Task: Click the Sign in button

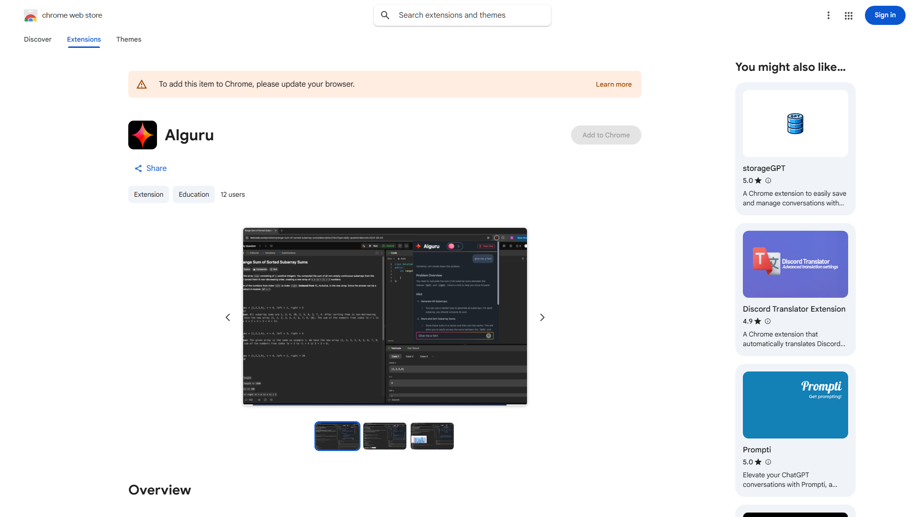Action: click(x=885, y=15)
